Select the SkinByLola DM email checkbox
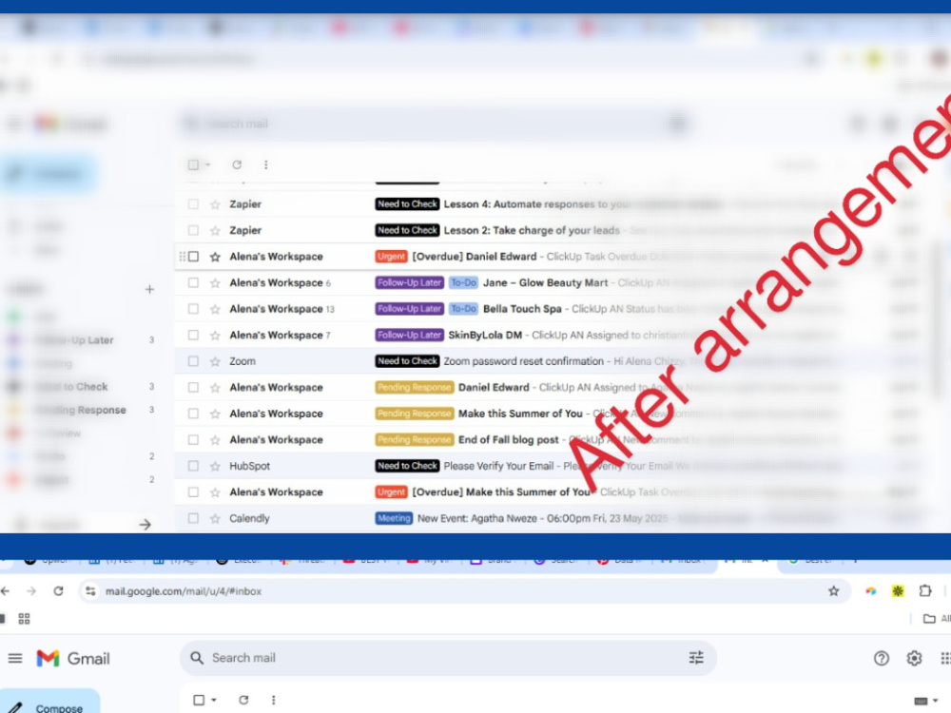Image resolution: width=951 pixels, height=713 pixels. pyautogui.click(x=193, y=335)
